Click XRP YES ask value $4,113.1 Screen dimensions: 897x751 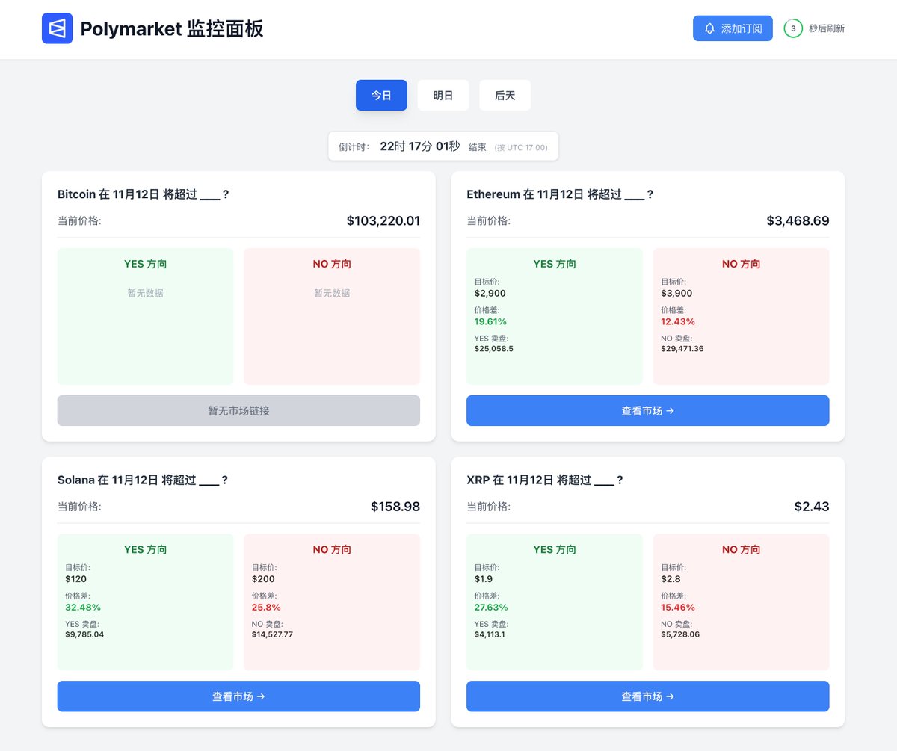490,634
